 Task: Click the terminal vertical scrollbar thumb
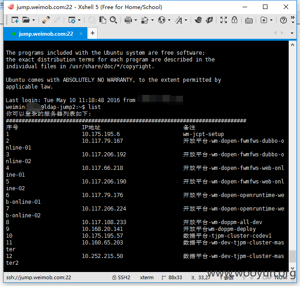(292, 257)
